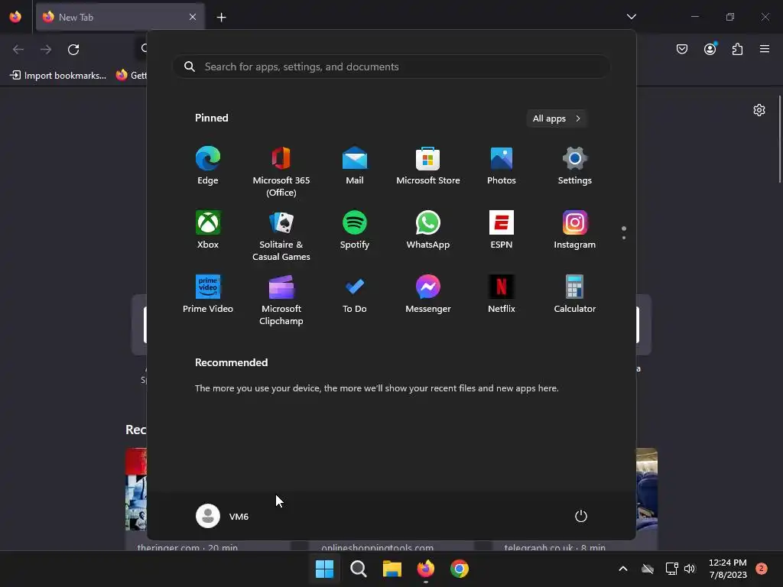Click the Windows Start button on taskbar
The width and height of the screenshot is (783, 587).
click(x=324, y=569)
